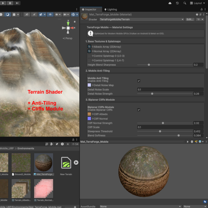
Task: Select the Cliff Albedo texture swatch
Action: pos(89,114)
